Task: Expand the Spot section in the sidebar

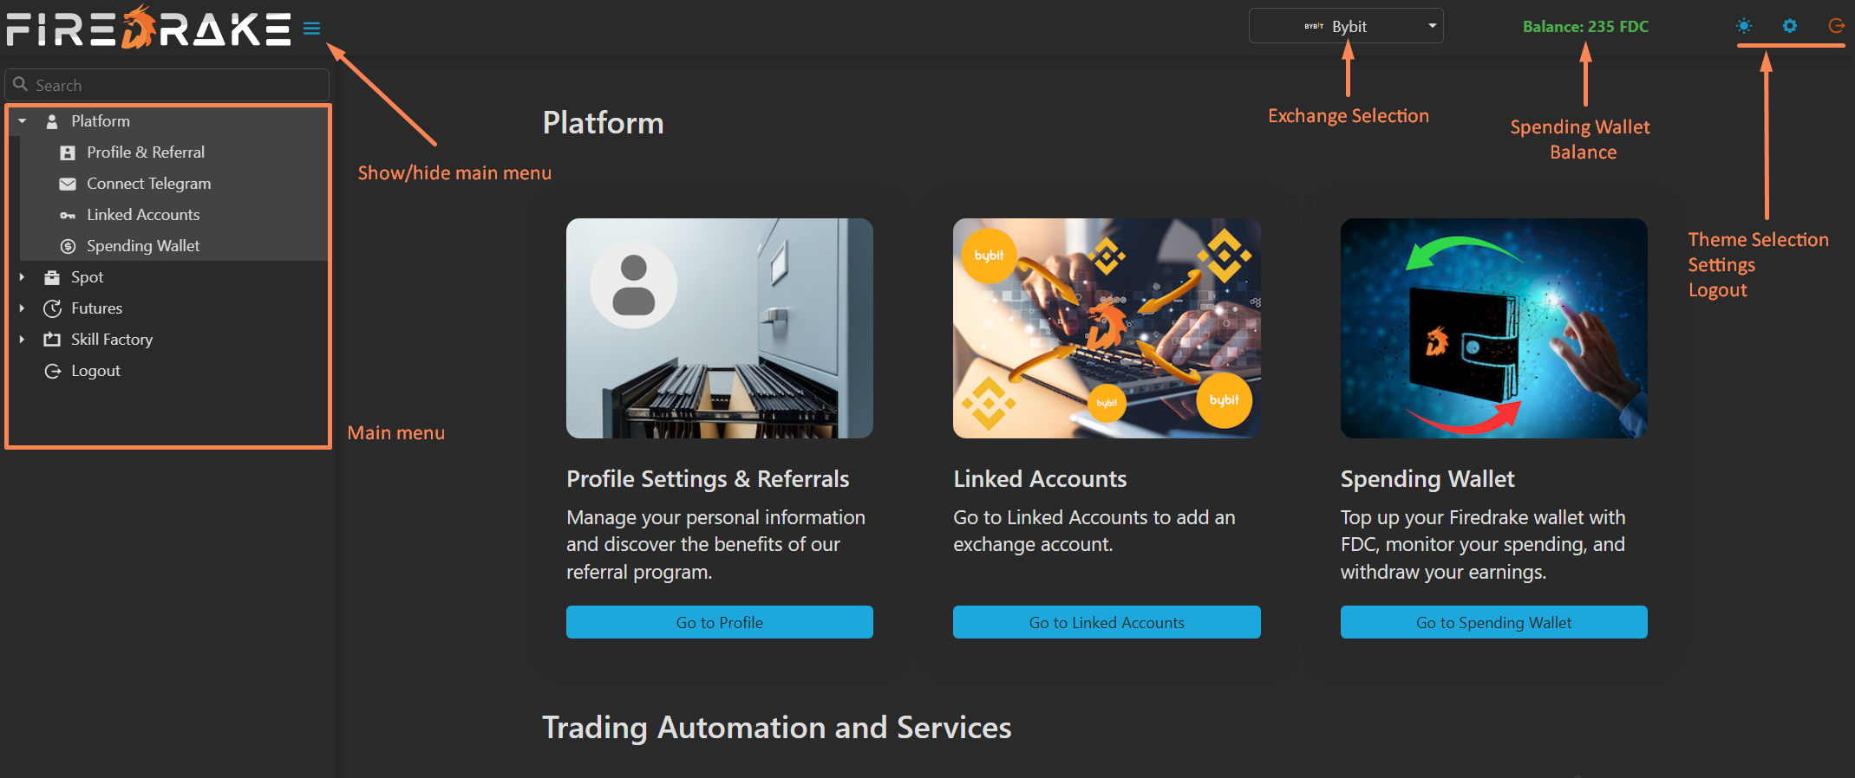Action: (21, 276)
